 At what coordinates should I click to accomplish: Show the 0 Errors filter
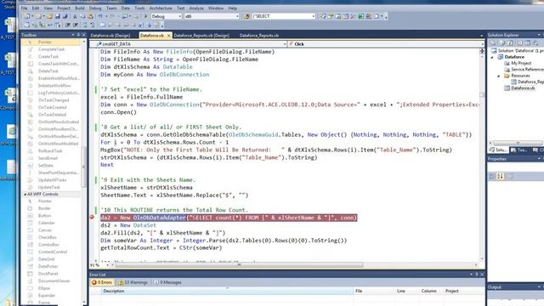102,282
